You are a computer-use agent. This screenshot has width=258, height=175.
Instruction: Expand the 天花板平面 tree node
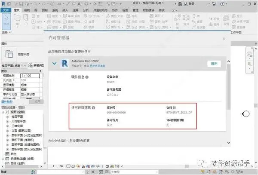[x=7, y=122]
